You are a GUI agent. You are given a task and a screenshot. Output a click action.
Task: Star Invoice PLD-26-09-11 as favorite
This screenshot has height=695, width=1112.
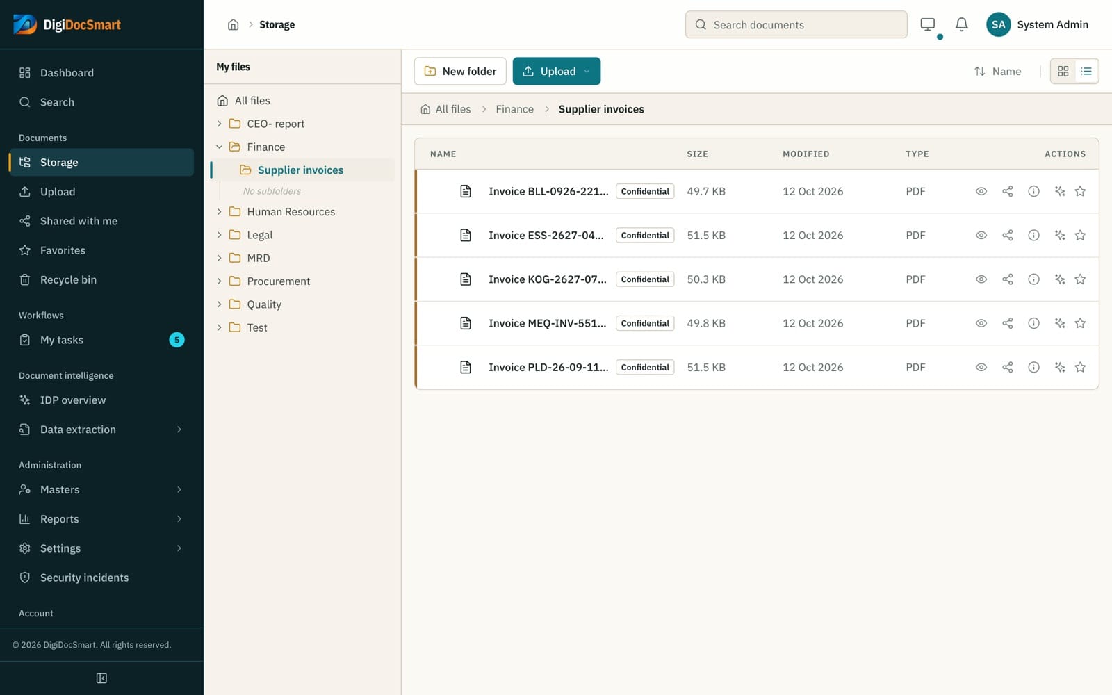point(1080,367)
